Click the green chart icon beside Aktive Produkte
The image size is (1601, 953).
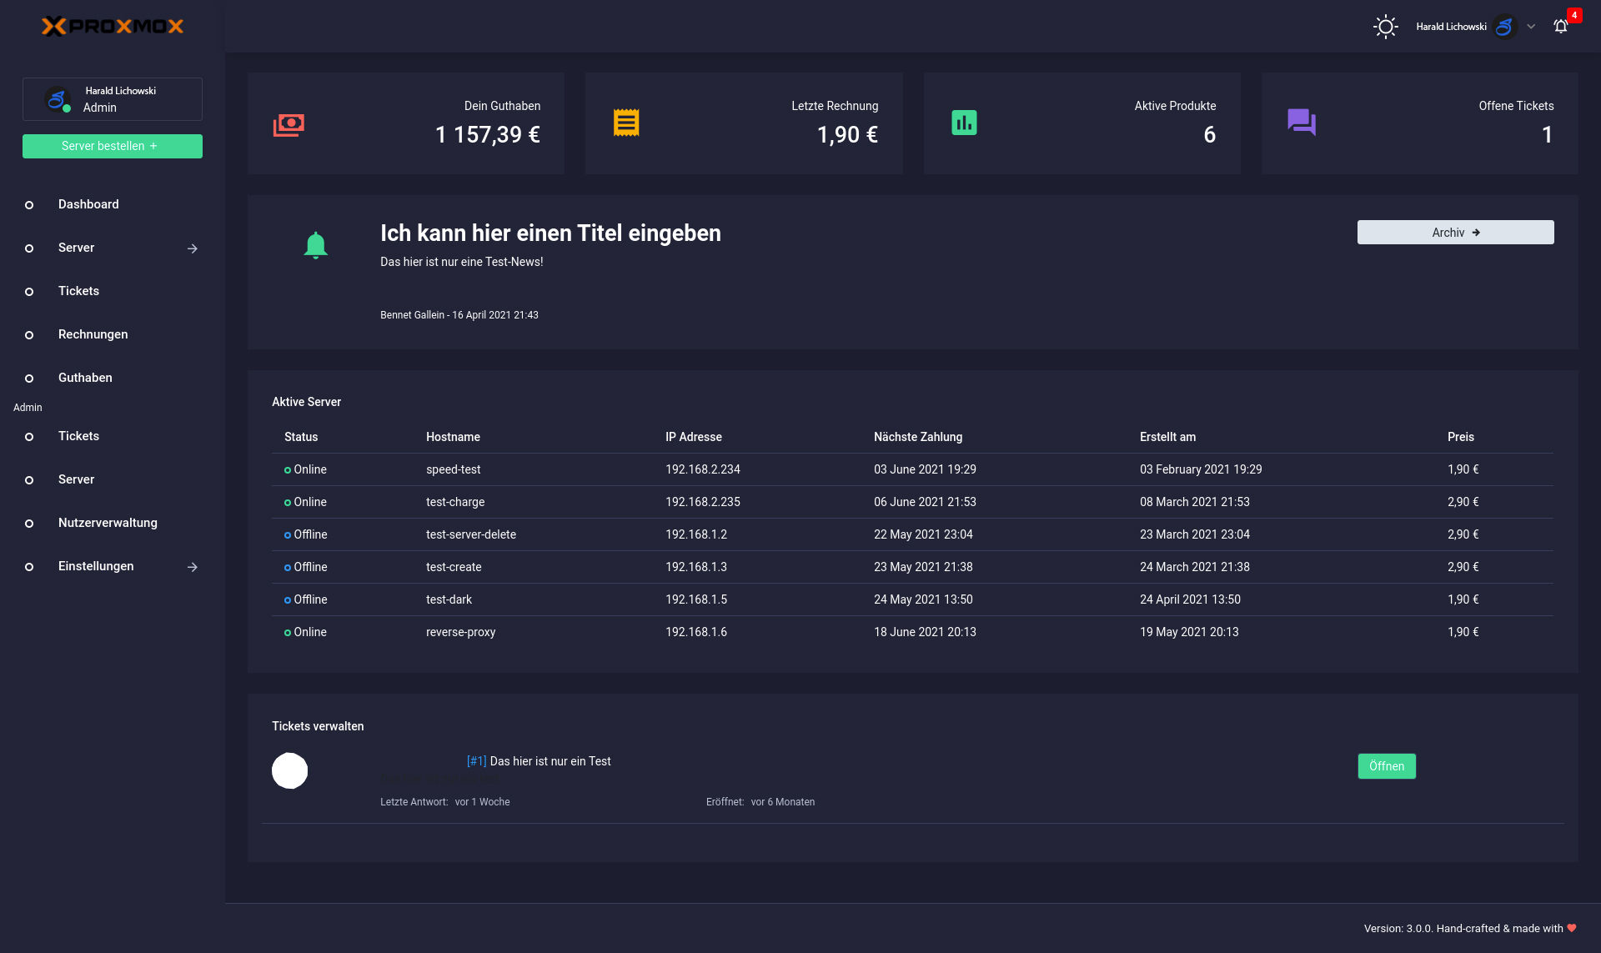(x=964, y=123)
